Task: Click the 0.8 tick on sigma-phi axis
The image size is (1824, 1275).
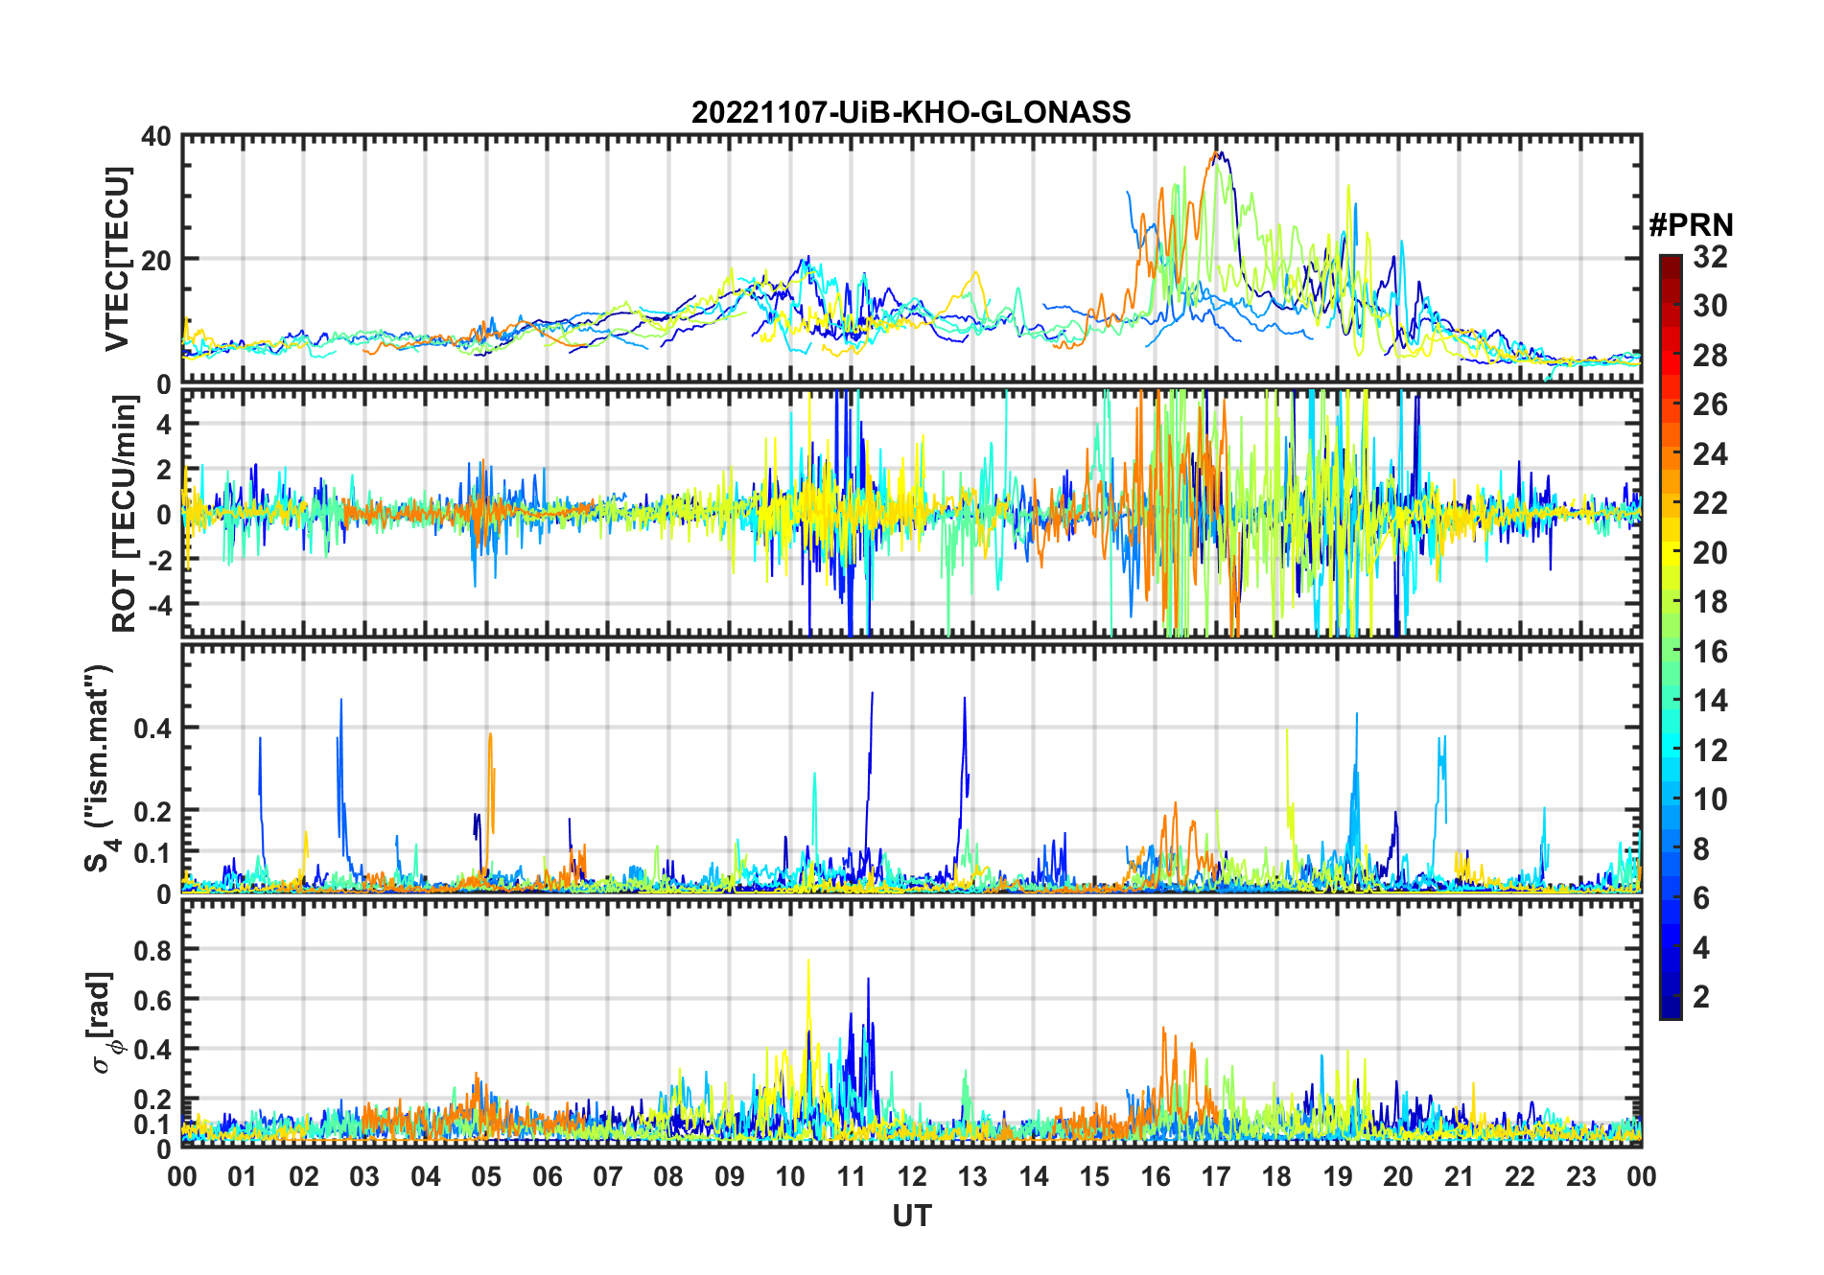Action: pyautogui.click(x=152, y=950)
